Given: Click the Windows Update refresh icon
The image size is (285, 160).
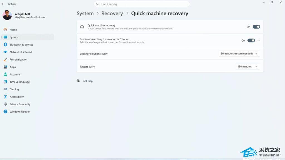Looking at the screenshot, I should point(5,111).
